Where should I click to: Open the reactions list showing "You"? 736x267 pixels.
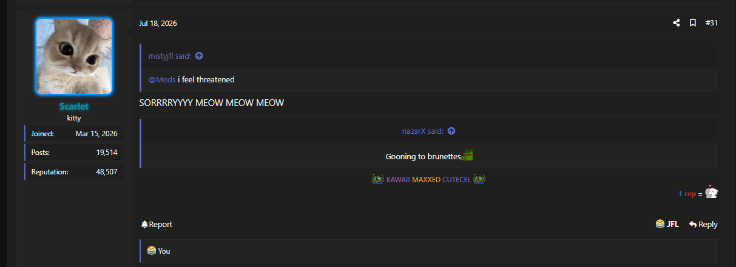coord(158,251)
